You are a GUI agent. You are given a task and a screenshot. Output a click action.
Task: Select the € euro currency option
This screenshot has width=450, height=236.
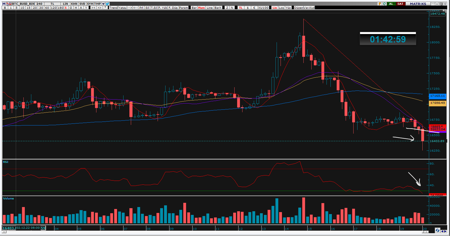(x=254, y=8)
